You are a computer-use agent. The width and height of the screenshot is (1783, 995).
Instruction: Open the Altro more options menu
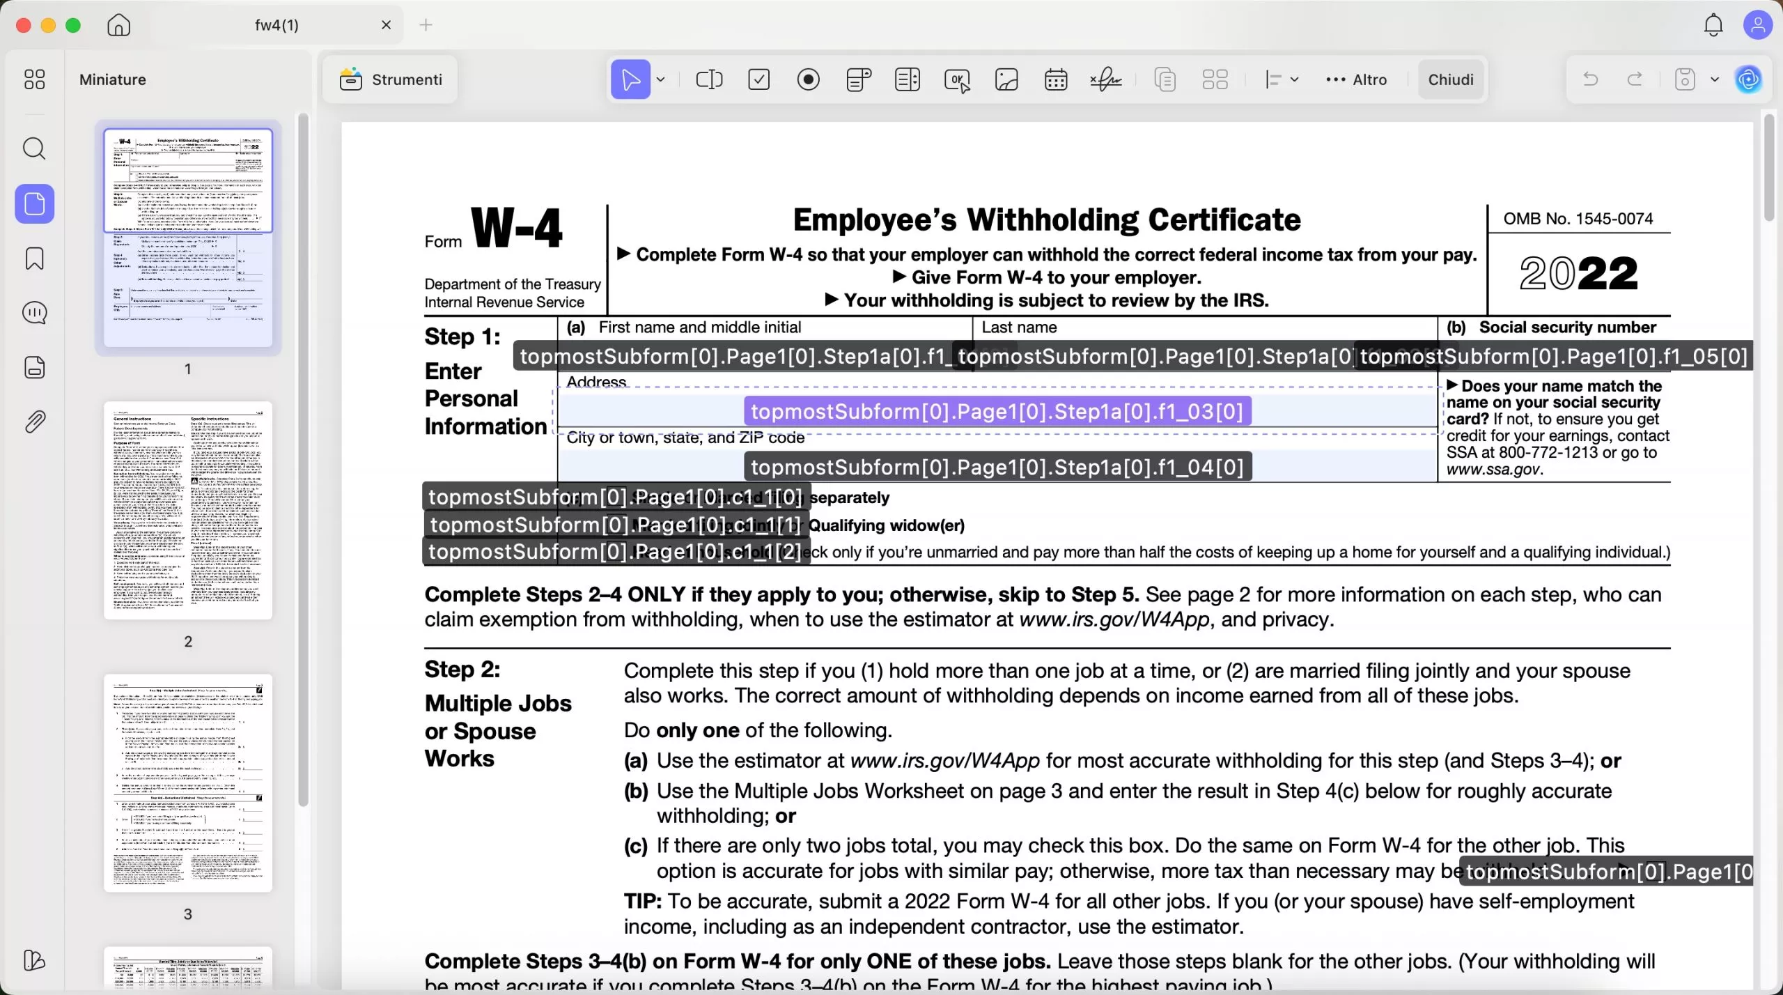pos(1357,79)
